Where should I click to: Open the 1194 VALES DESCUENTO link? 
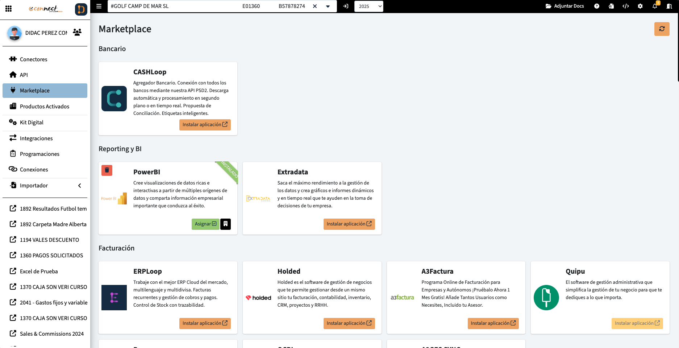click(x=49, y=240)
